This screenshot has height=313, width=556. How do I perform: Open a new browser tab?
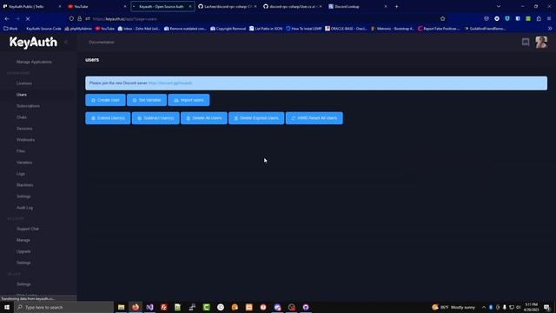[396, 6]
